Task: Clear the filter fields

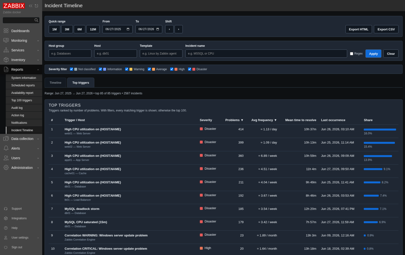Action: point(391,54)
